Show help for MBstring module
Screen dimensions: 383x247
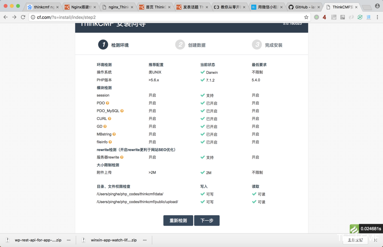114,134
